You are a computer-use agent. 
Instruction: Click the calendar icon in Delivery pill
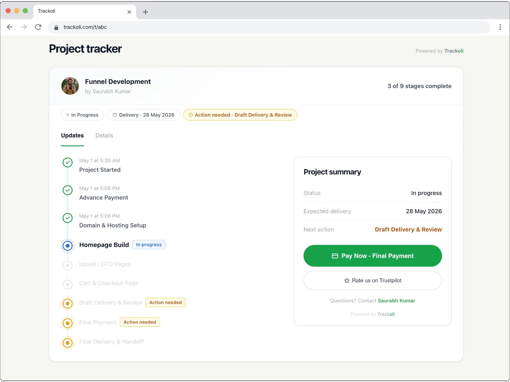pyautogui.click(x=115, y=115)
